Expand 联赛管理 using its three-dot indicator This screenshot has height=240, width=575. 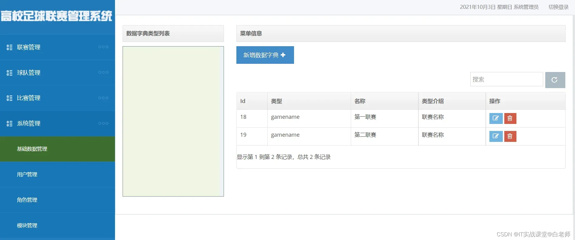click(103, 47)
